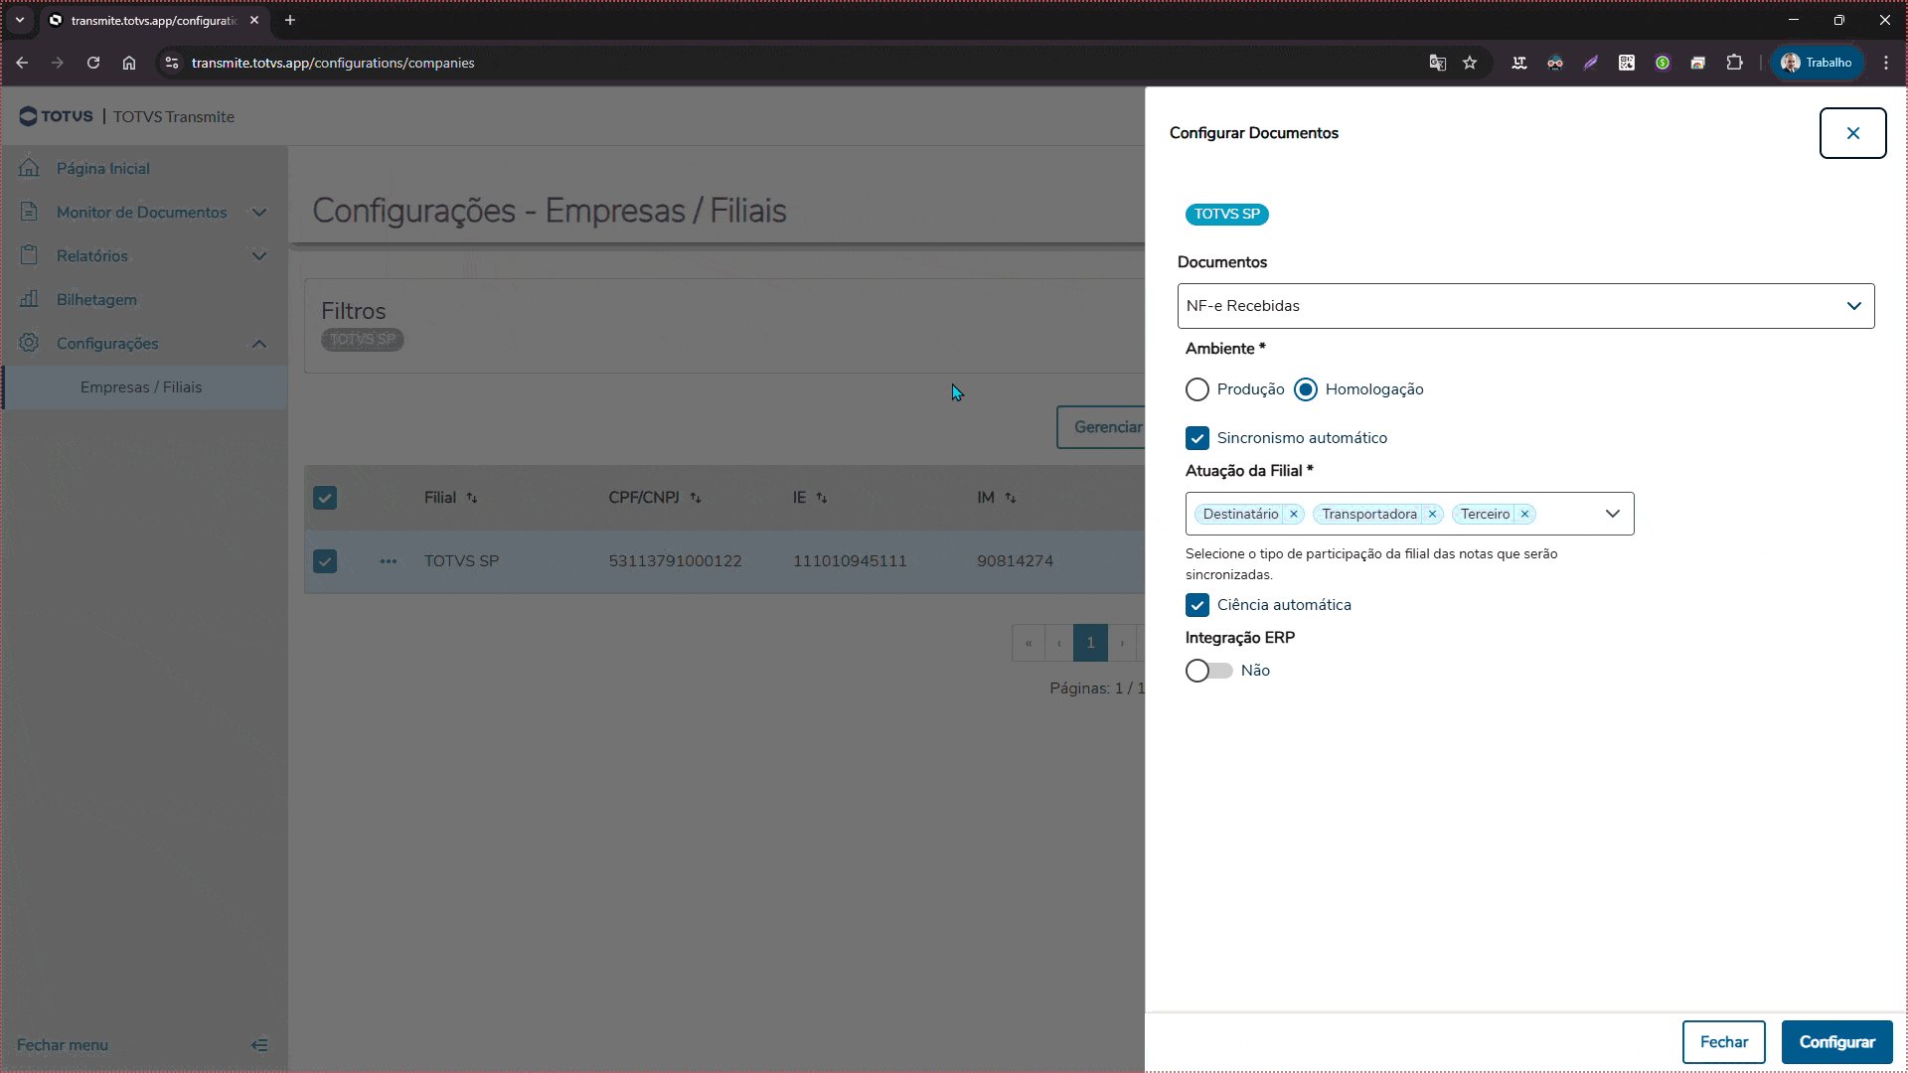The height and width of the screenshot is (1073, 1908).
Task: Click the translate page icon
Action: (1437, 63)
